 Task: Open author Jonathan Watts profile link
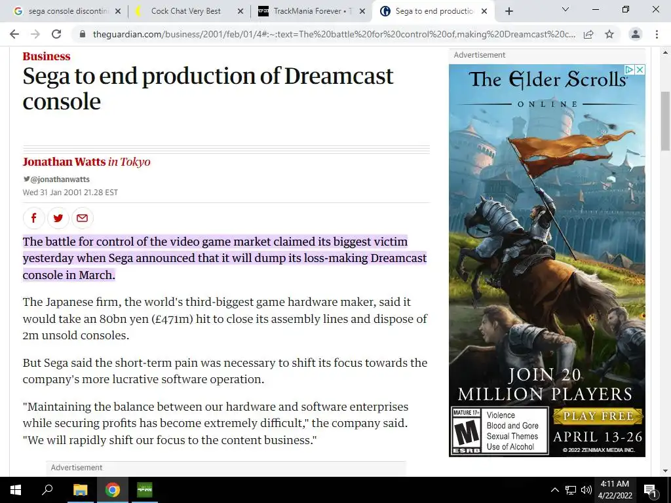pos(64,162)
